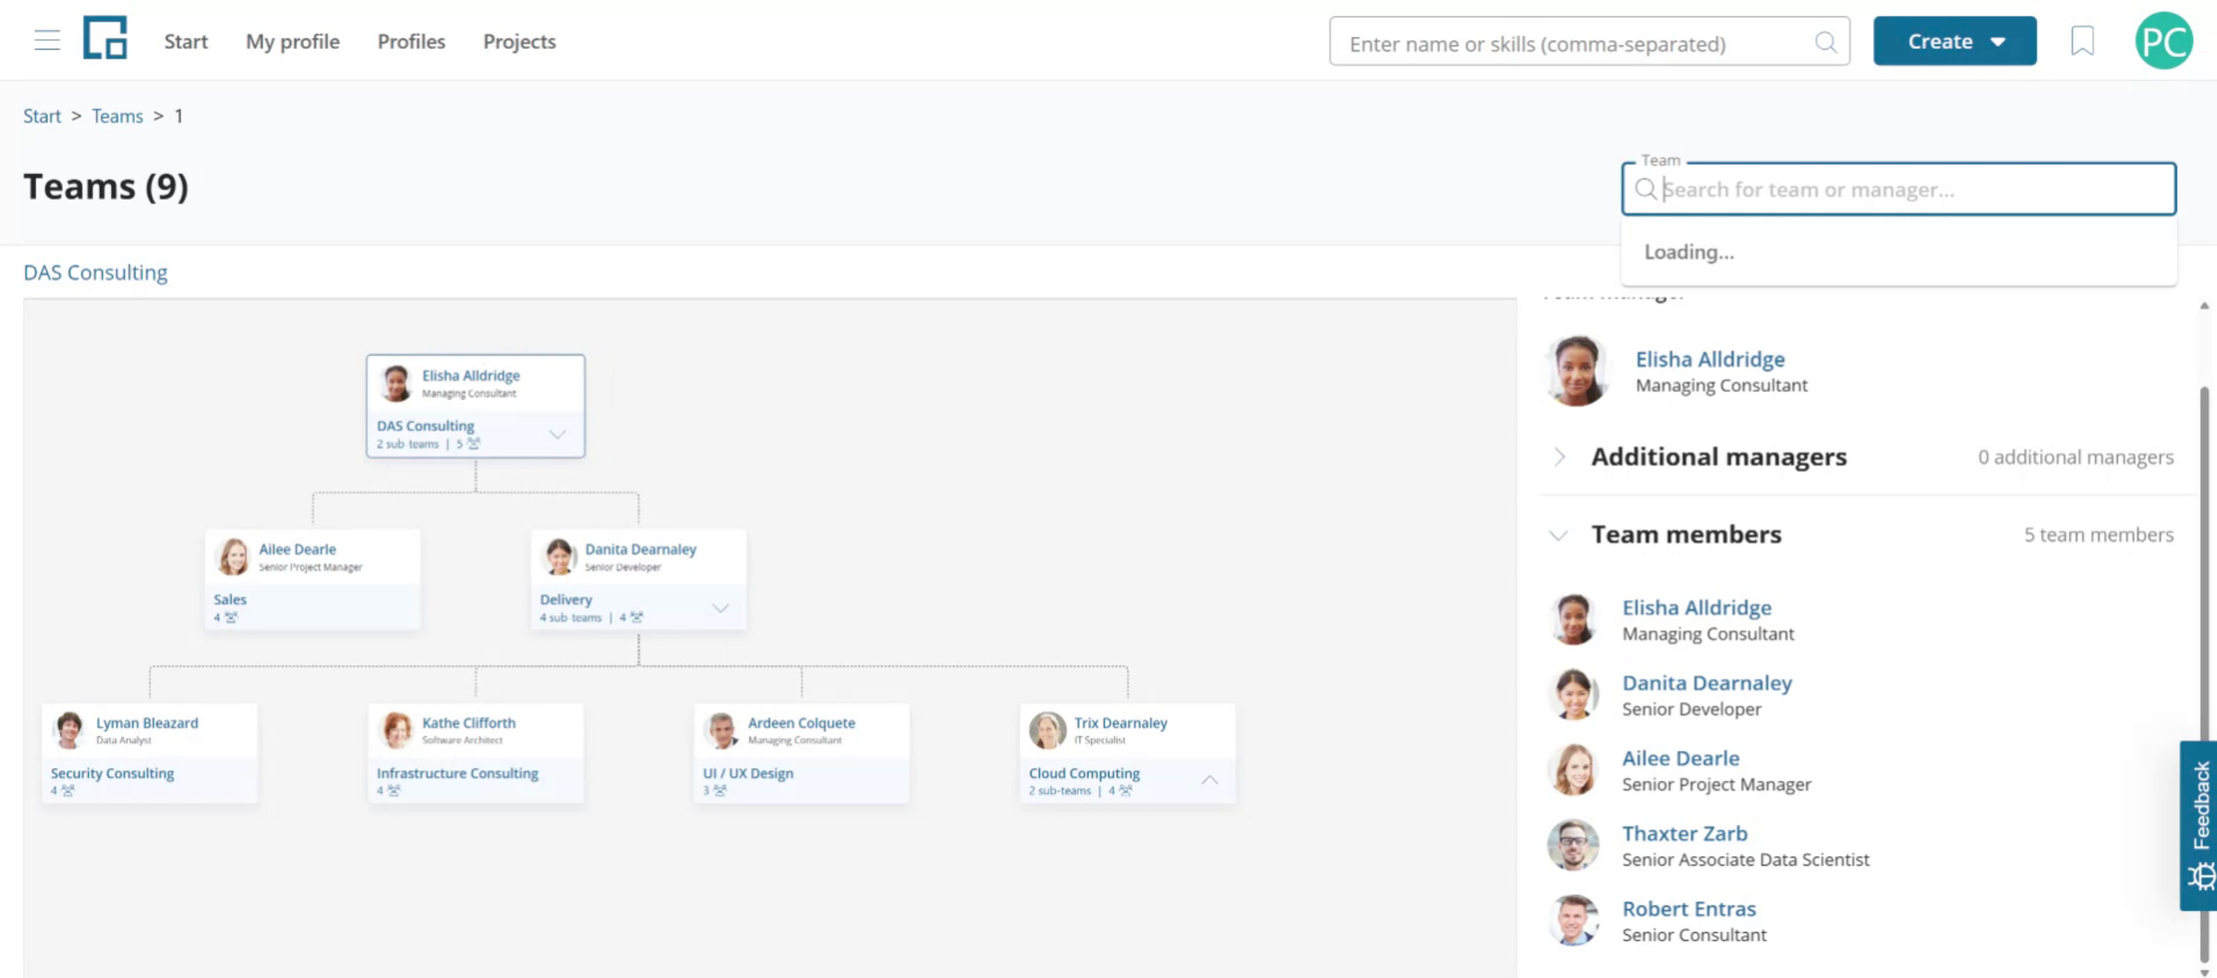
Task: Go to the Start menu item
Action: click(x=186, y=41)
